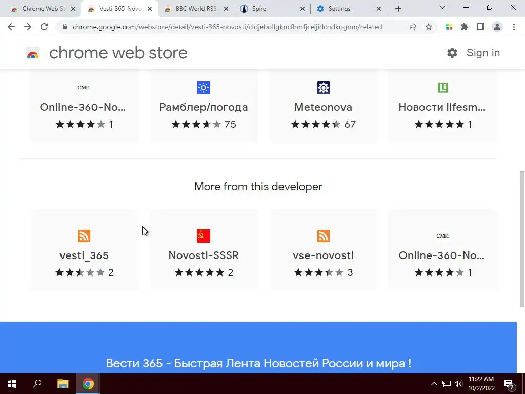The width and height of the screenshot is (525, 394).
Task: Show hidden system tray icons
Action: pyautogui.click(x=434, y=384)
